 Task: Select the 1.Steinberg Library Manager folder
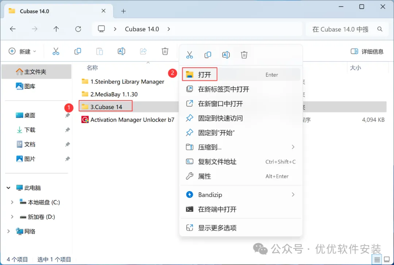123,82
